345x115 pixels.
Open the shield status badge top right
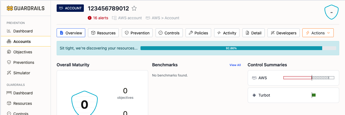pyautogui.click(x=331, y=12)
